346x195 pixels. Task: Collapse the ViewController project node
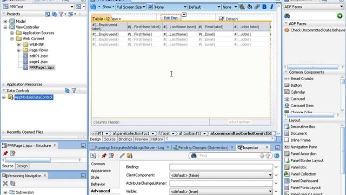click(5, 27)
